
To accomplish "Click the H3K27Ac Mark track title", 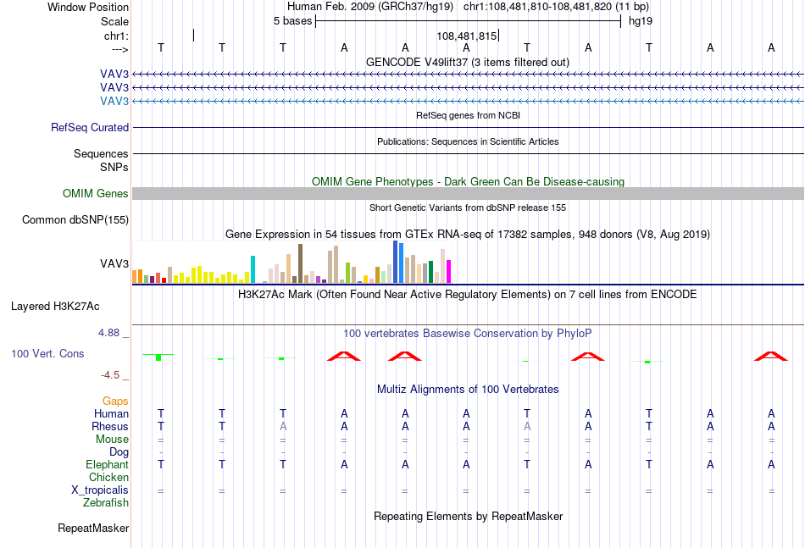I will pyautogui.click(x=468, y=295).
